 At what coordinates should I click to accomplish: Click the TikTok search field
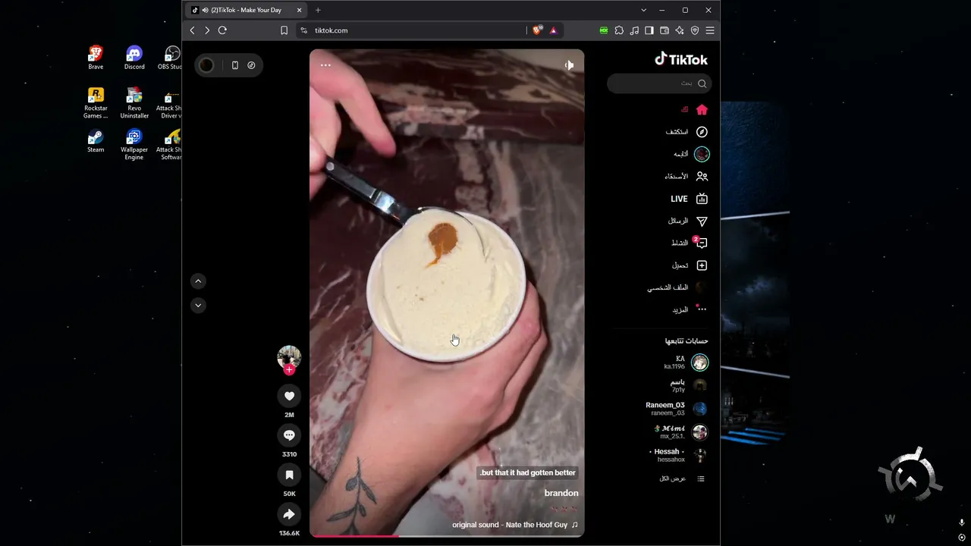pyautogui.click(x=659, y=83)
